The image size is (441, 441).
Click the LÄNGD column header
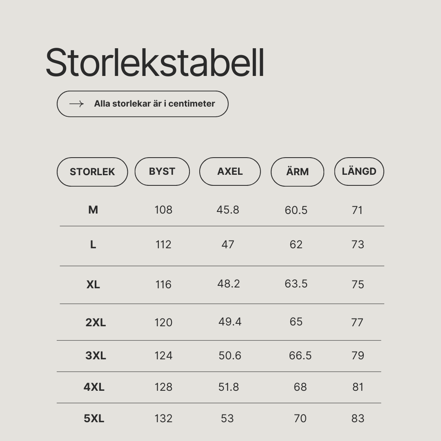coord(359,171)
